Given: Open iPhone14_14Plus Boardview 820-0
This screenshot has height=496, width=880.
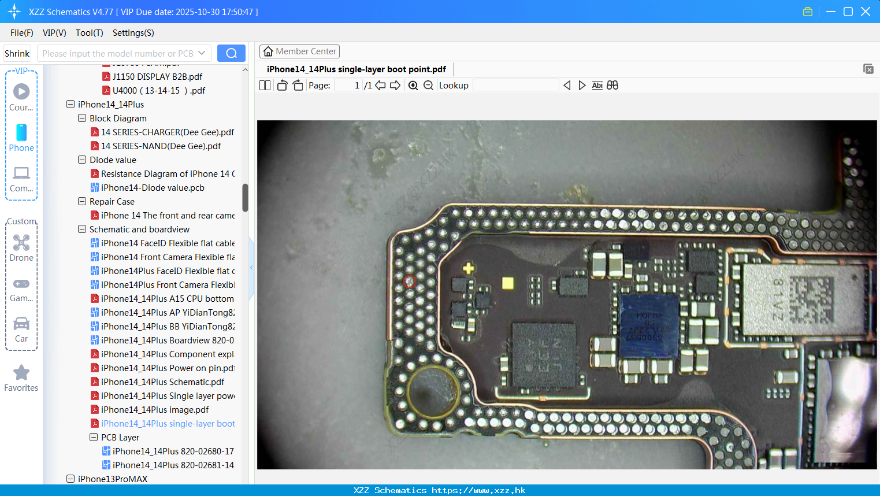Looking at the screenshot, I should tap(162, 340).
